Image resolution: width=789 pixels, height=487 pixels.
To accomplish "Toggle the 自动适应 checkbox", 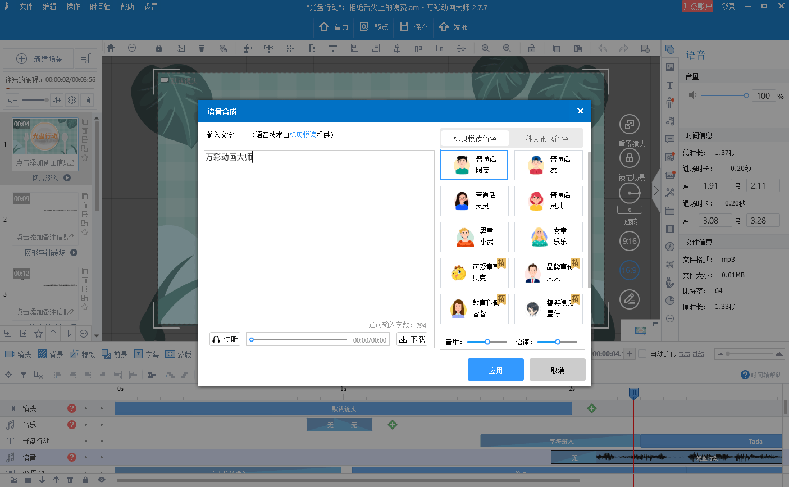I will click(643, 354).
